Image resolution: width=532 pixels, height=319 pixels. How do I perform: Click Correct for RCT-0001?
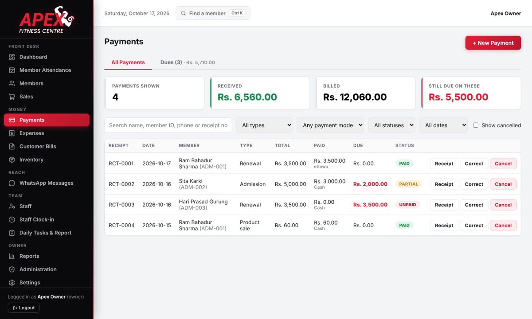pyautogui.click(x=474, y=163)
